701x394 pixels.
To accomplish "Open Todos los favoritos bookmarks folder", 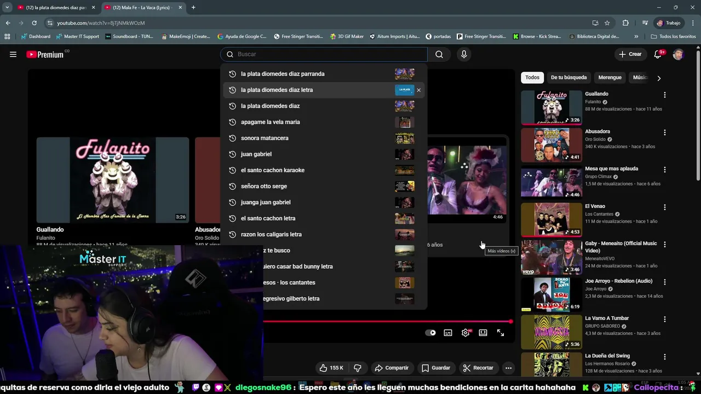I will 674,37.
